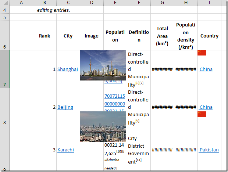
Task: Open the Pakistan country link
Action: point(209,150)
